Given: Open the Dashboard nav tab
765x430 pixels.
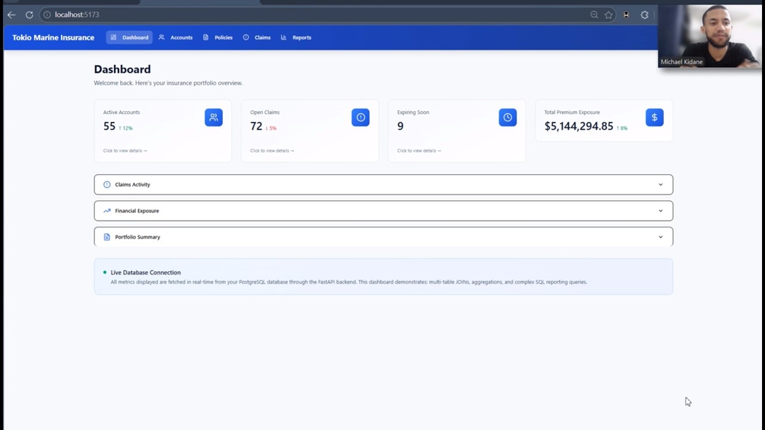Looking at the screenshot, I should point(129,38).
